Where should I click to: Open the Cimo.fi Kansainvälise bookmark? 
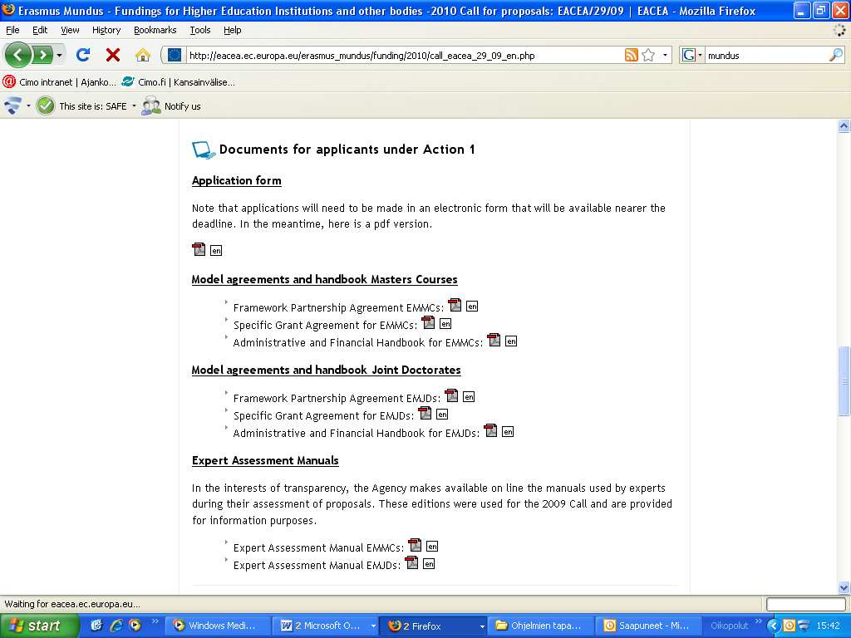pyautogui.click(x=179, y=82)
